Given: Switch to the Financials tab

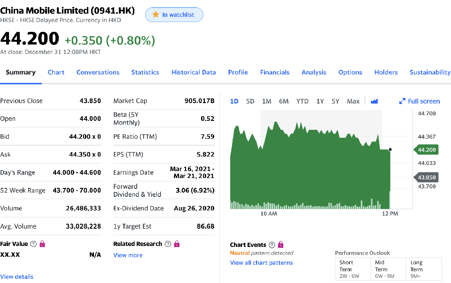Looking at the screenshot, I should (275, 72).
